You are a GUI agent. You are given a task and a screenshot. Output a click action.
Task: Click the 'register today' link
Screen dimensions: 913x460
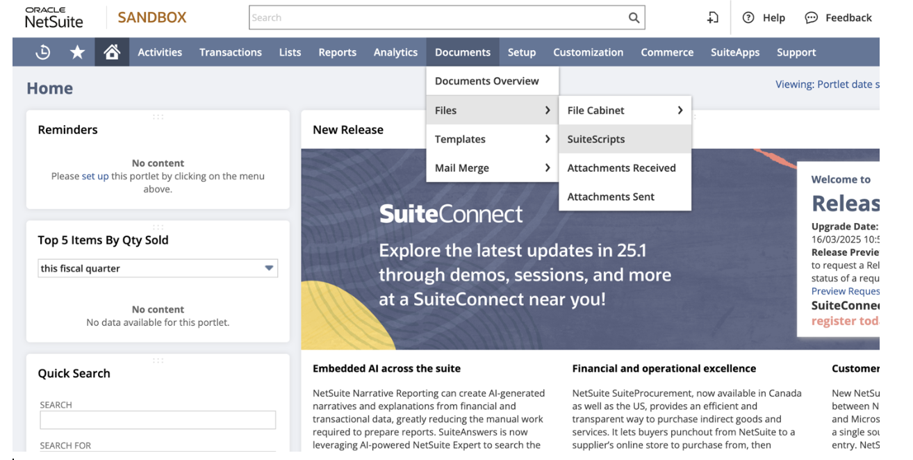click(x=845, y=321)
